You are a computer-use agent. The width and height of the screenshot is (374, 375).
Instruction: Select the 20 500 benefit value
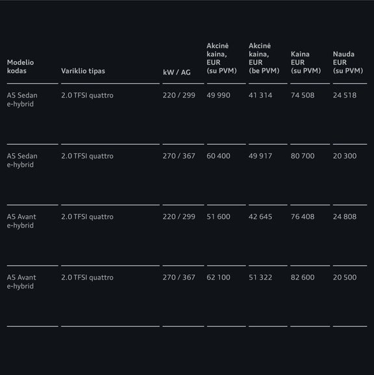[x=345, y=278]
